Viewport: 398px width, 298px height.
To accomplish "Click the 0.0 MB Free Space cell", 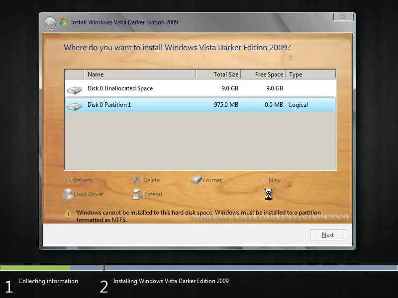I will (274, 105).
